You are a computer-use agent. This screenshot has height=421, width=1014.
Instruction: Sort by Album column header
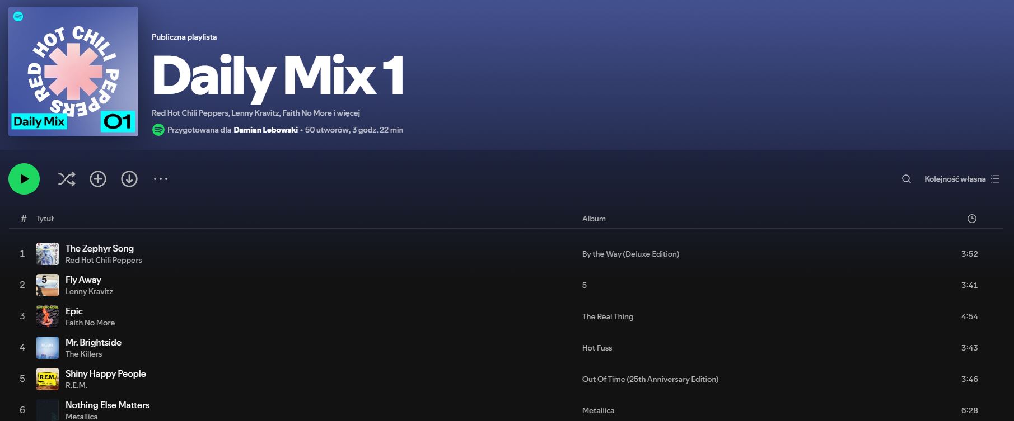click(x=594, y=219)
